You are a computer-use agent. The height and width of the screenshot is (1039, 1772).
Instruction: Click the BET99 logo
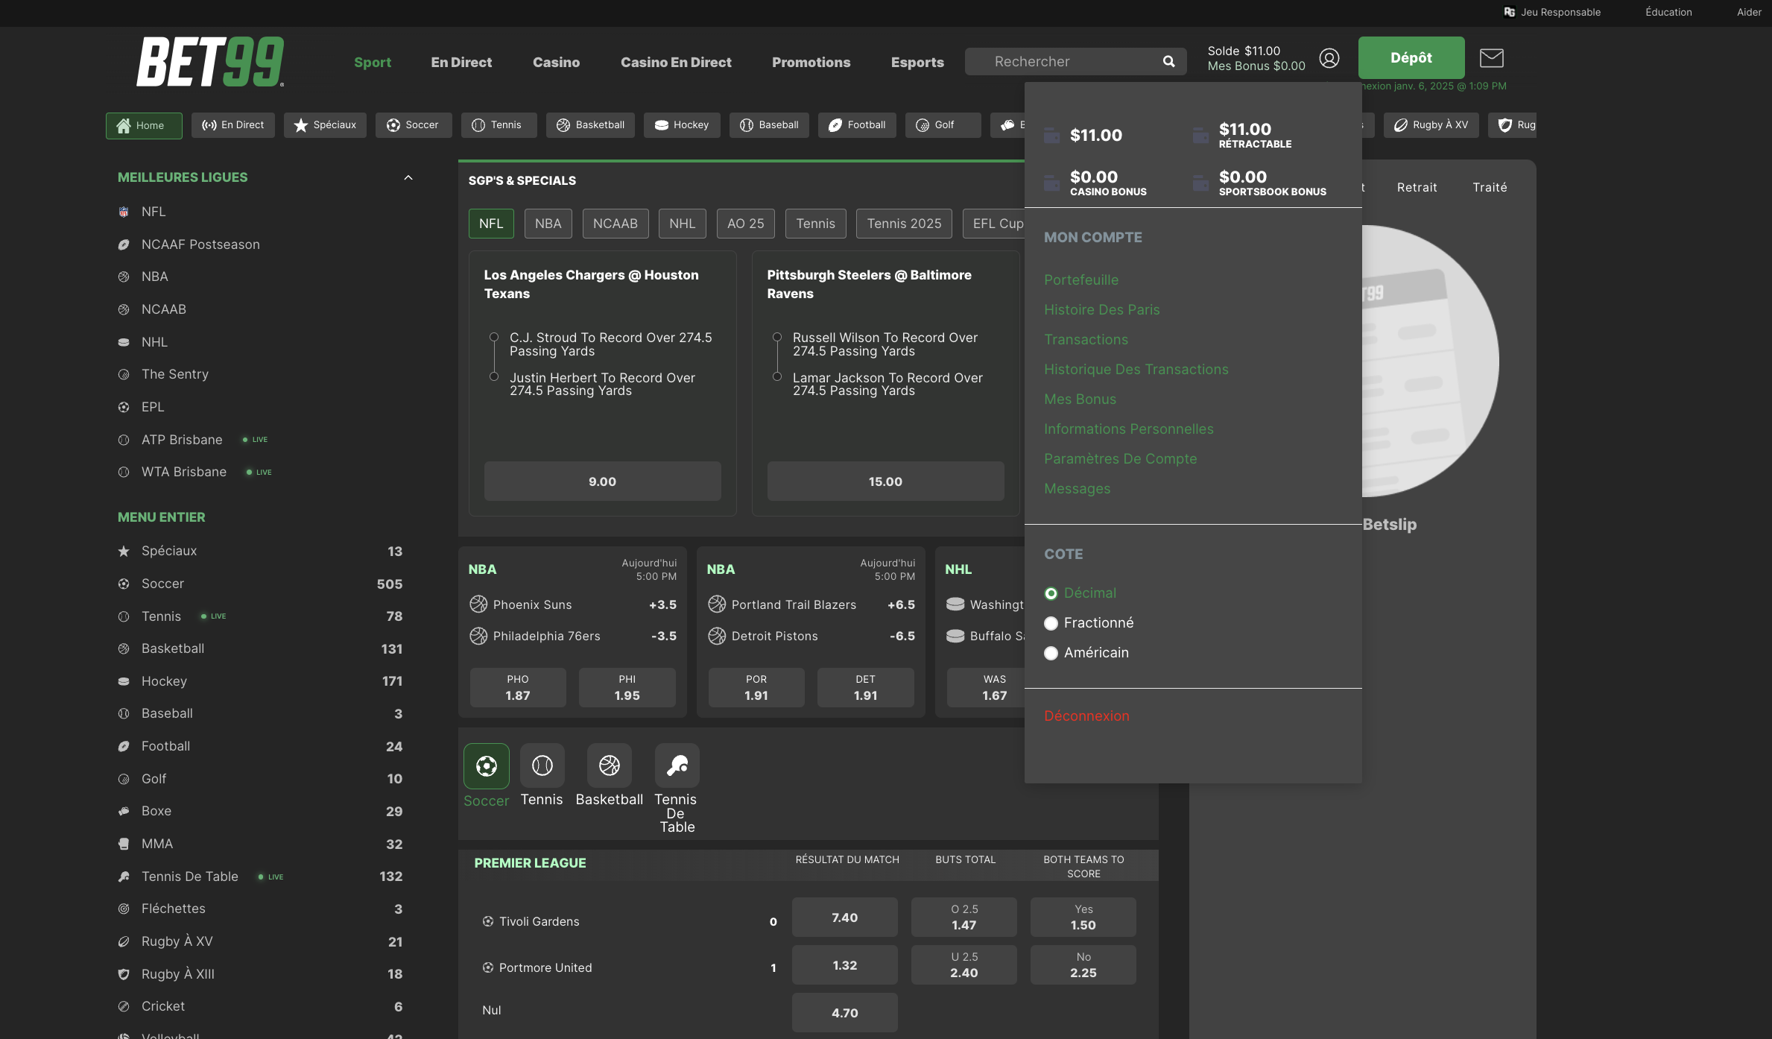click(210, 62)
